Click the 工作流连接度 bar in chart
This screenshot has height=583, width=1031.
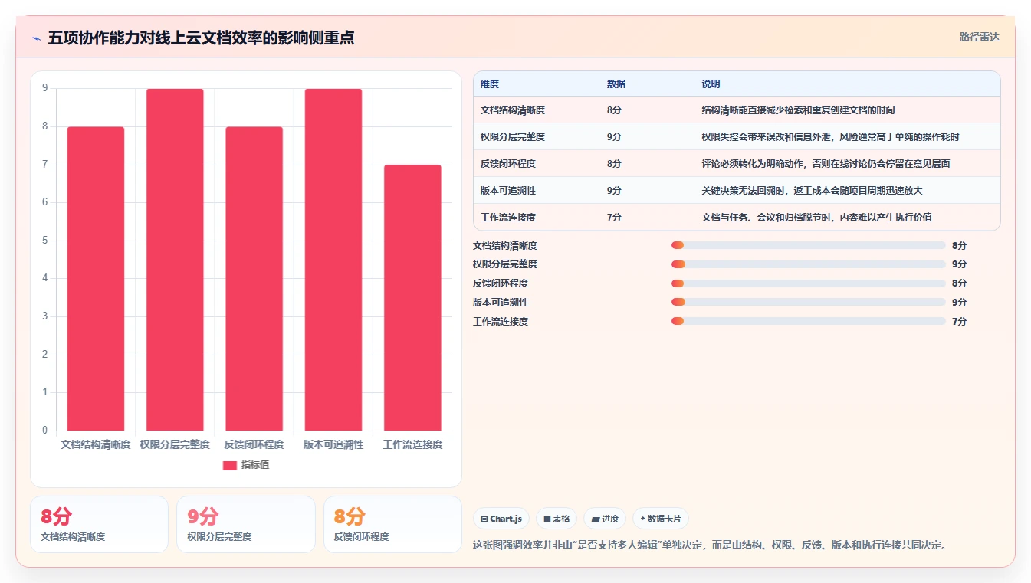click(x=412, y=297)
